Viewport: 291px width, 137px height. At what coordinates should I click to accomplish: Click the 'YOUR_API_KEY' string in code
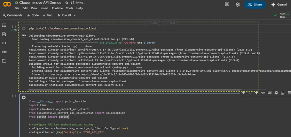coord(94,133)
